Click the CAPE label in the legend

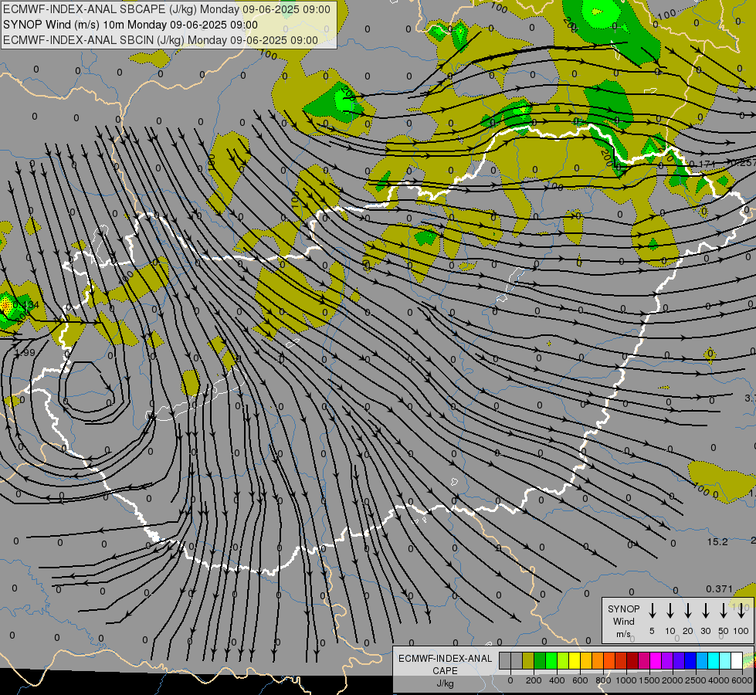(x=445, y=671)
